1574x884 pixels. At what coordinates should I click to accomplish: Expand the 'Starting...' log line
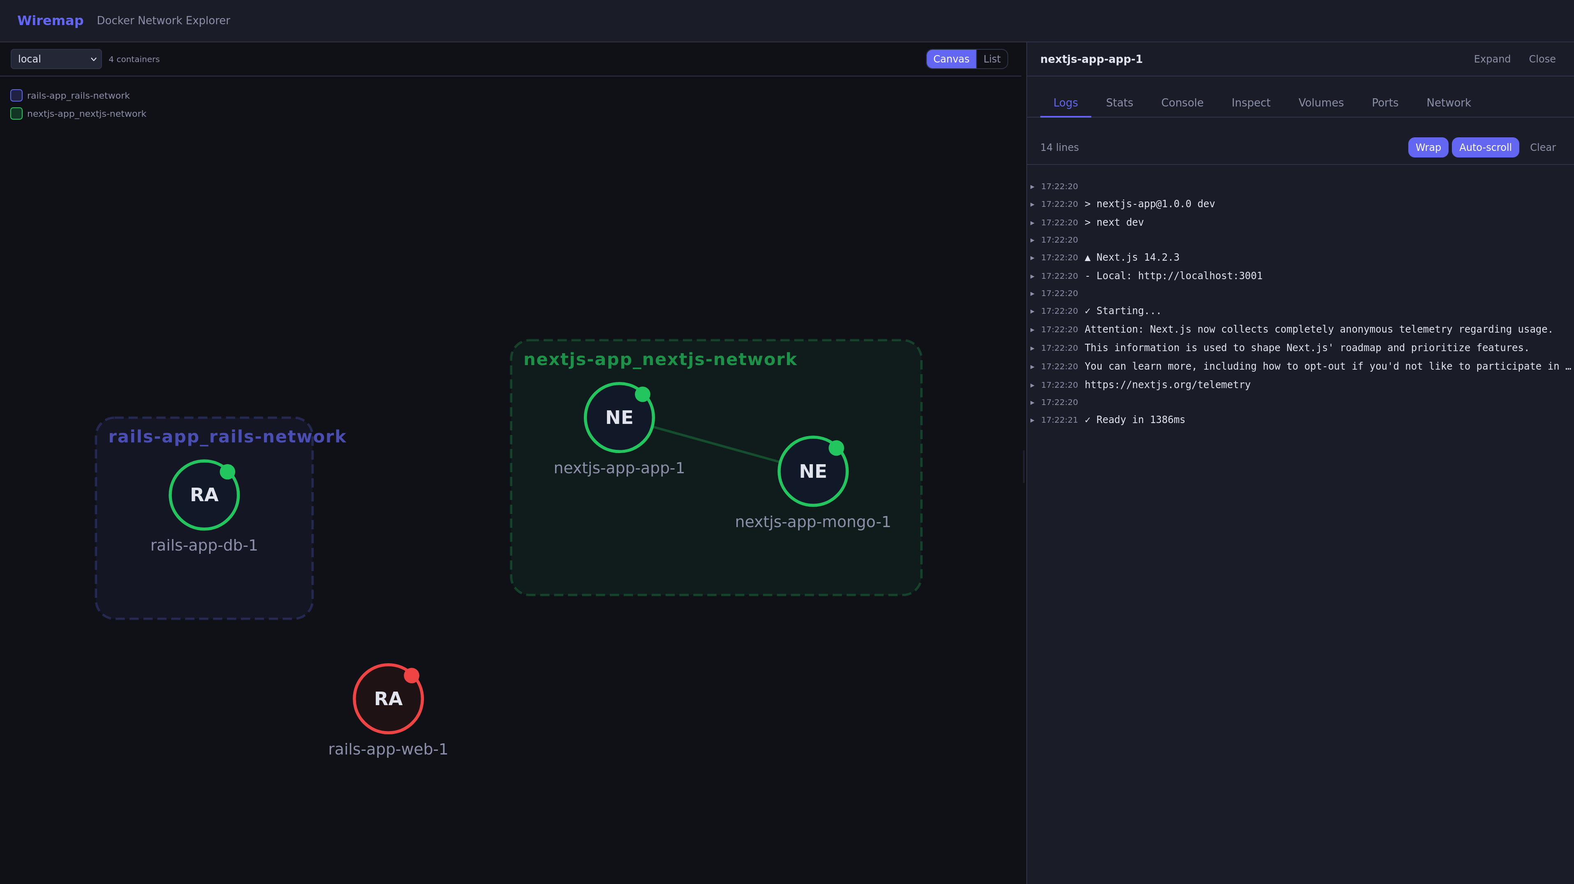(x=1032, y=311)
